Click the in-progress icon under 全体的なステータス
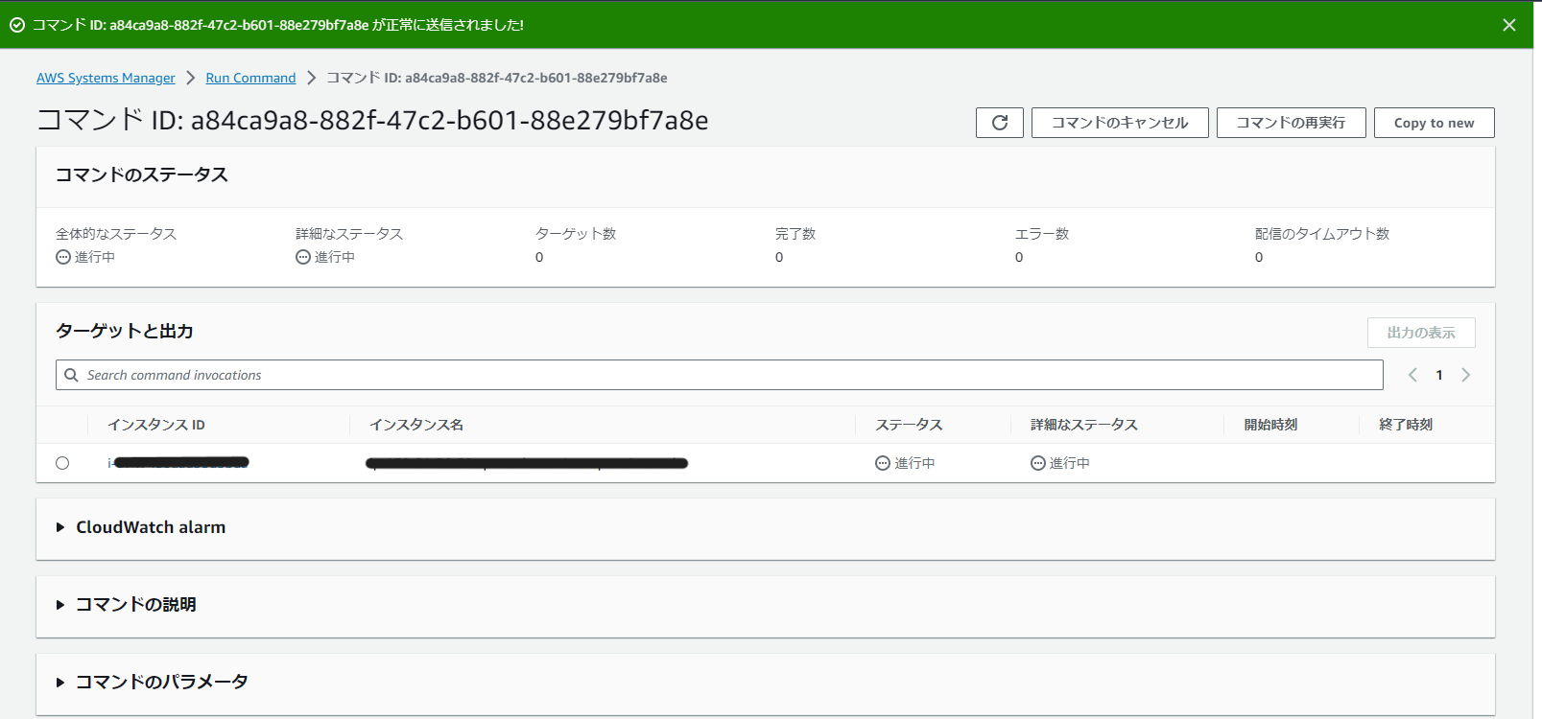Screen dimensions: 1542x719 coord(63,257)
